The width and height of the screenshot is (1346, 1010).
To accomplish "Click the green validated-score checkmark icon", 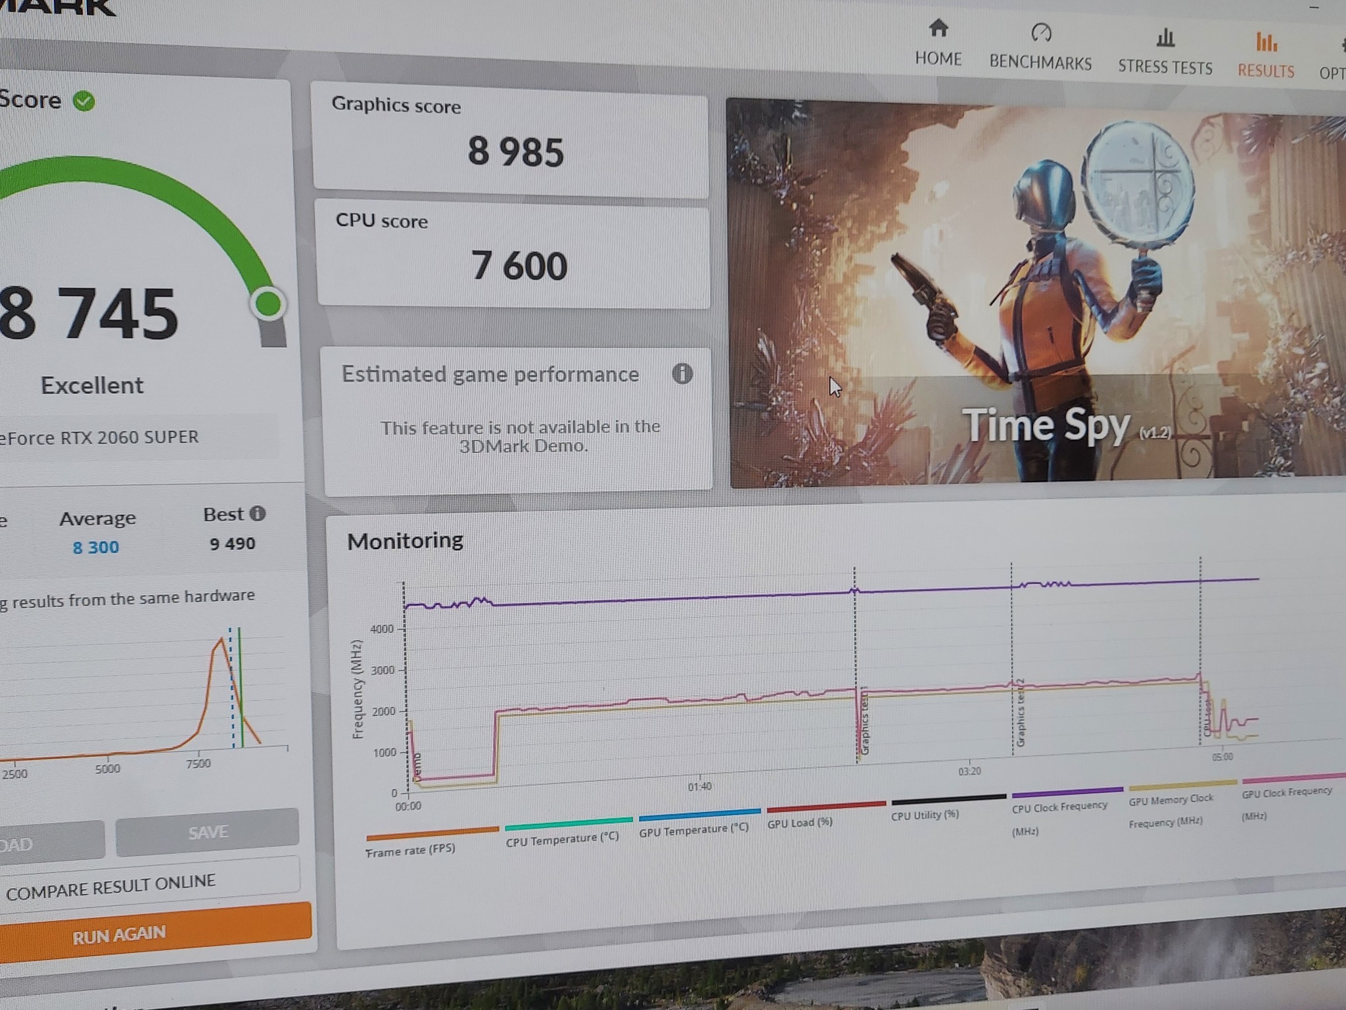I will [83, 101].
